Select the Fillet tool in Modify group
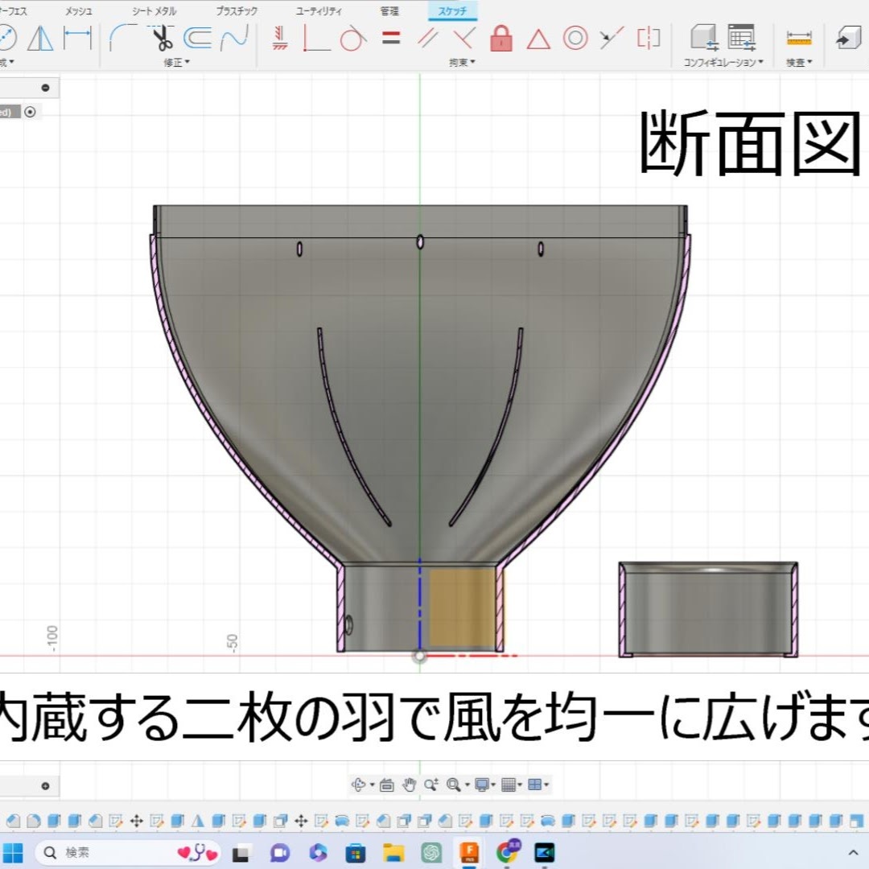869x869 pixels. pos(122,38)
